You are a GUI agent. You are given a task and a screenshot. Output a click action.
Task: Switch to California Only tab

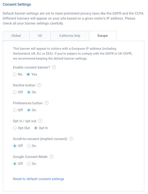pos(70,36)
